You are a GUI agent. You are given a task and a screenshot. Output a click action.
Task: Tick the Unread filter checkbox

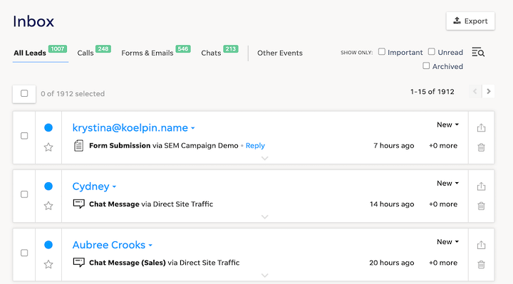pos(432,52)
